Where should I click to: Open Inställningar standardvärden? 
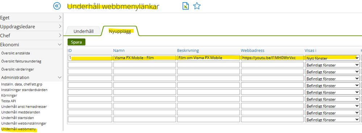(x=24, y=90)
